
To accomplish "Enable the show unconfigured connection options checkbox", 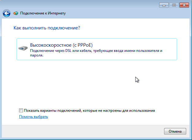I will 21,110.
